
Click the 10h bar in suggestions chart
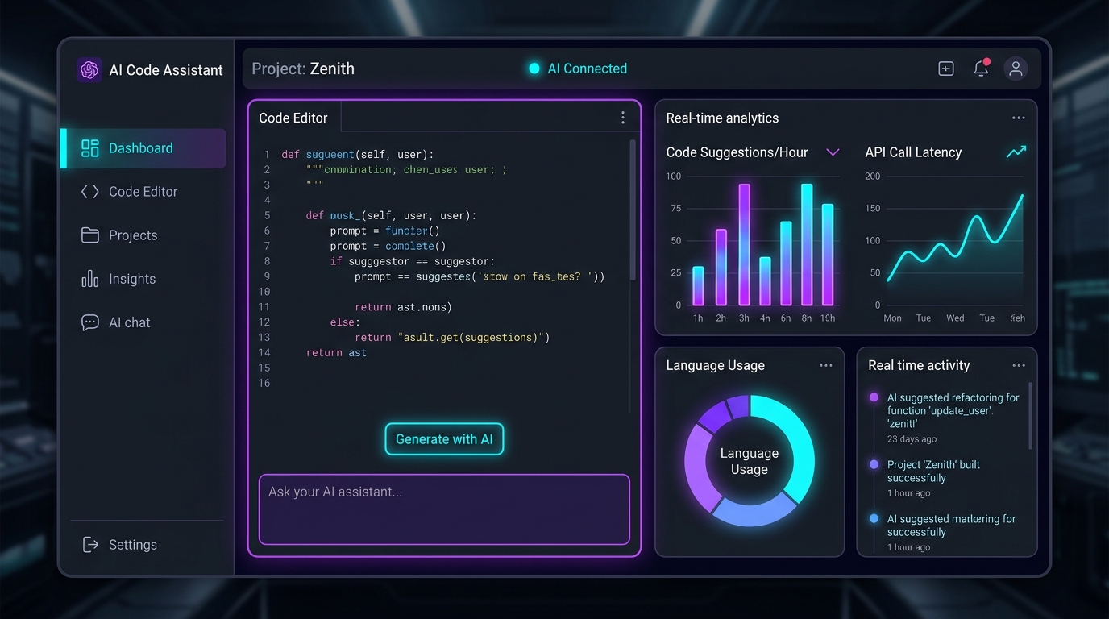(x=827, y=255)
